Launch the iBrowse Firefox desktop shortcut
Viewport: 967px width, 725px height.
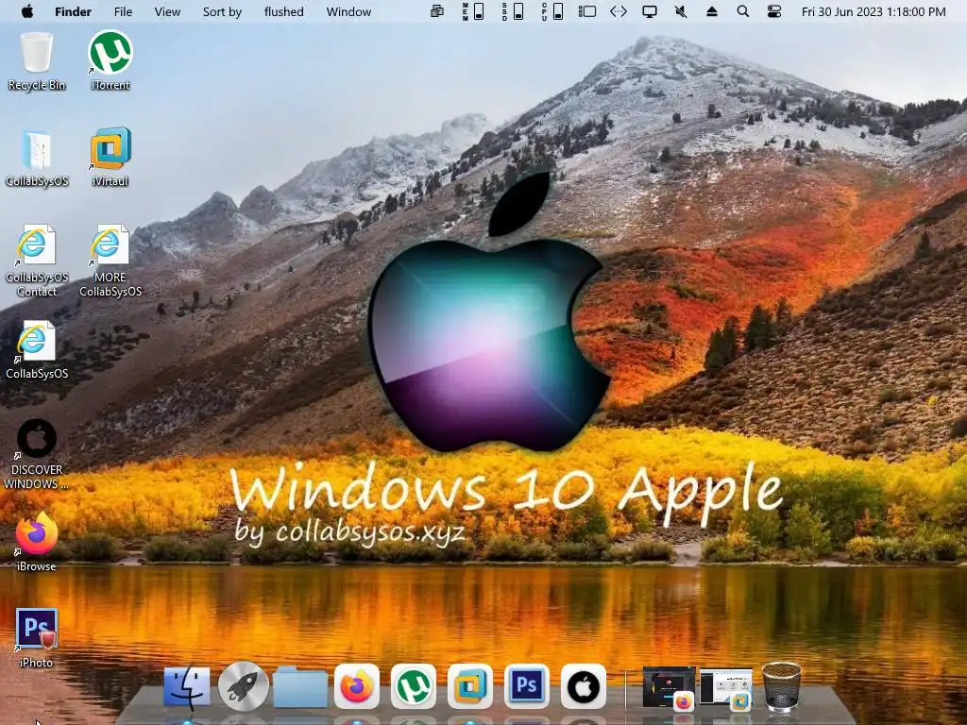tap(37, 541)
